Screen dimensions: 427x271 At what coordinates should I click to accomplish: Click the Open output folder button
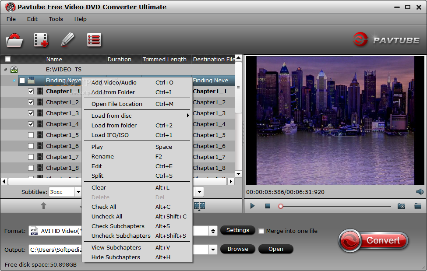click(276, 249)
